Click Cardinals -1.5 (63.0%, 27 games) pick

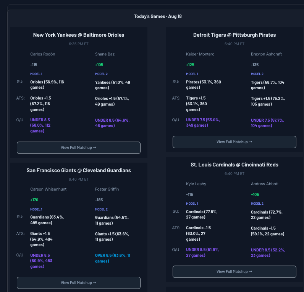point(198,234)
